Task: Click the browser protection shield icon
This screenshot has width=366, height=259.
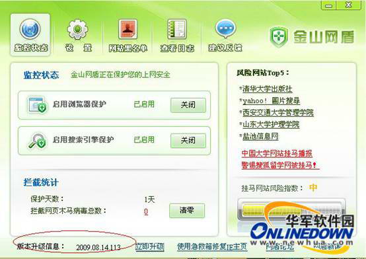Action: [x=38, y=105]
